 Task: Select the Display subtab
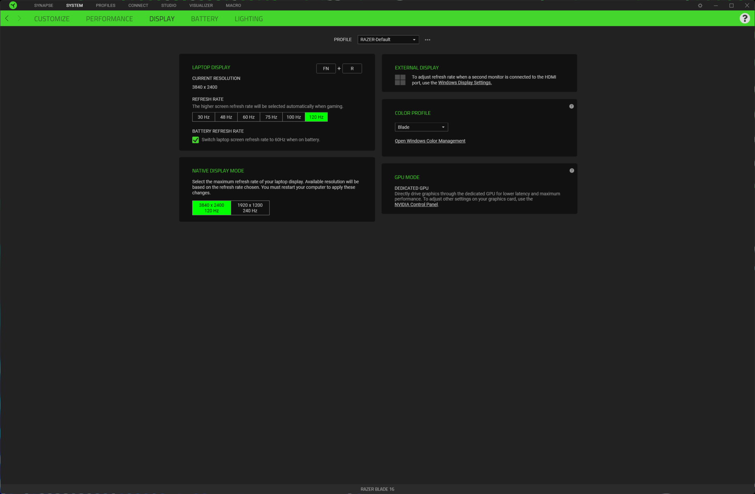coord(162,19)
